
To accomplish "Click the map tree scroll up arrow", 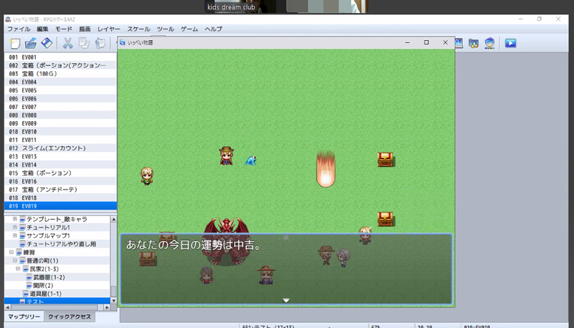I will [x=113, y=219].
